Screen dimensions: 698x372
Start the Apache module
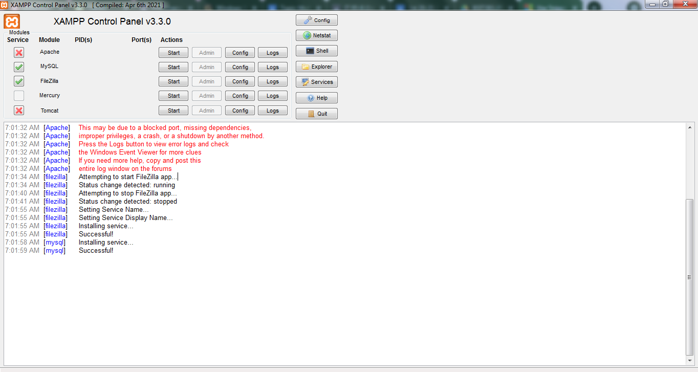click(x=173, y=53)
